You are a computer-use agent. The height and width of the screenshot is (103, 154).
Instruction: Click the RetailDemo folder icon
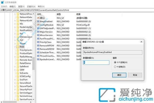point(18,63)
